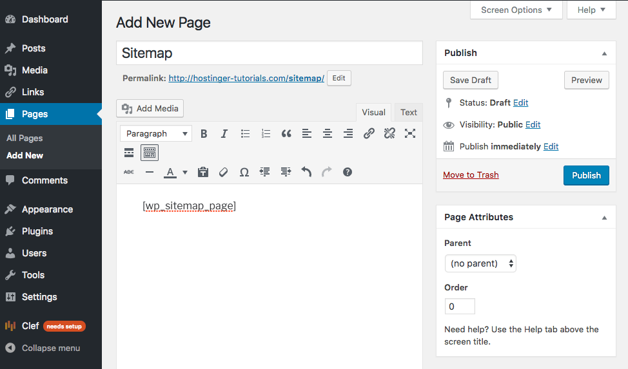The height and width of the screenshot is (369, 628).
Task: Insert a blockquote
Action: 286,134
